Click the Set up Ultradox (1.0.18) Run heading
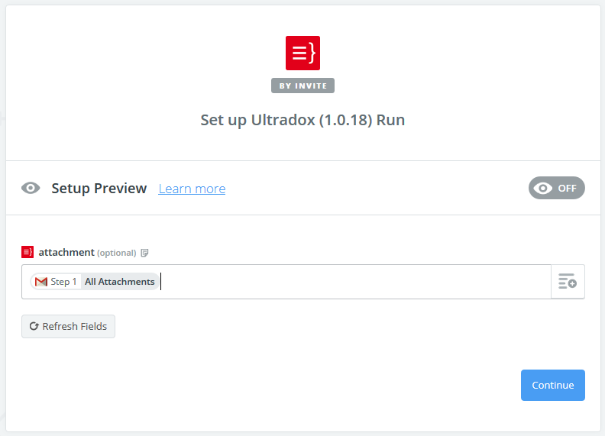The width and height of the screenshot is (605, 436). (302, 120)
